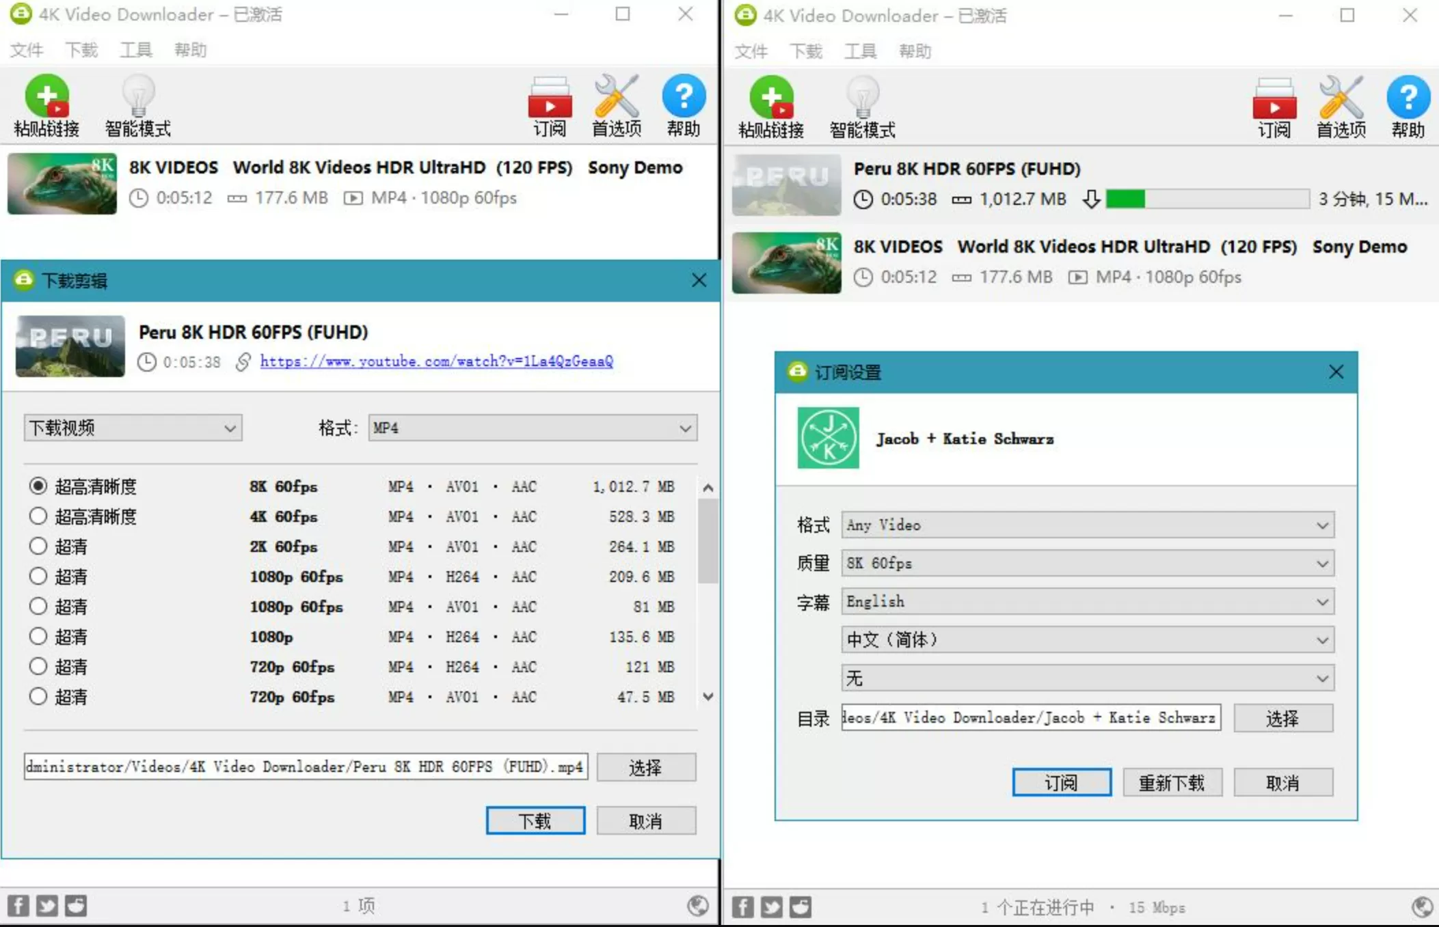Click globe icon in left status bar
The width and height of the screenshot is (1439, 927).
tap(697, 906)
